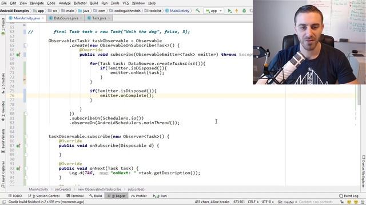Switch to the DataSource.java editor tab
The image size is (366, 205).
(66, 18)
